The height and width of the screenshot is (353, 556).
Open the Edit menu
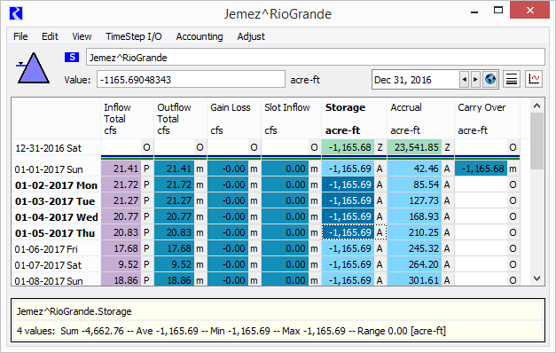click(x=50, y=36)
